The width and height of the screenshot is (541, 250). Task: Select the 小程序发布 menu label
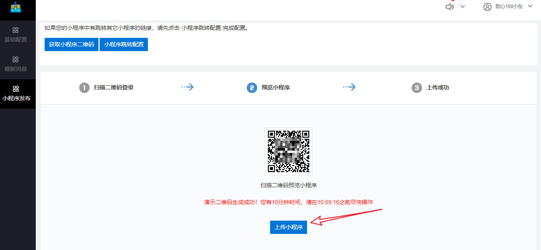16,98
